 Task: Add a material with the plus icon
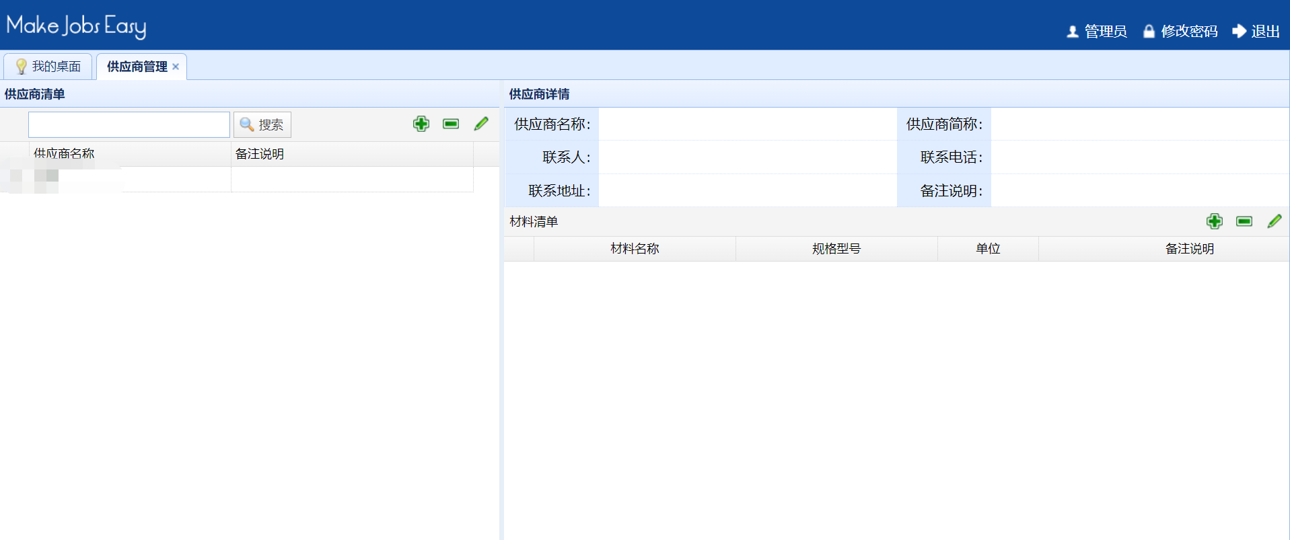pyautogui.click(x=1215, y=221)
